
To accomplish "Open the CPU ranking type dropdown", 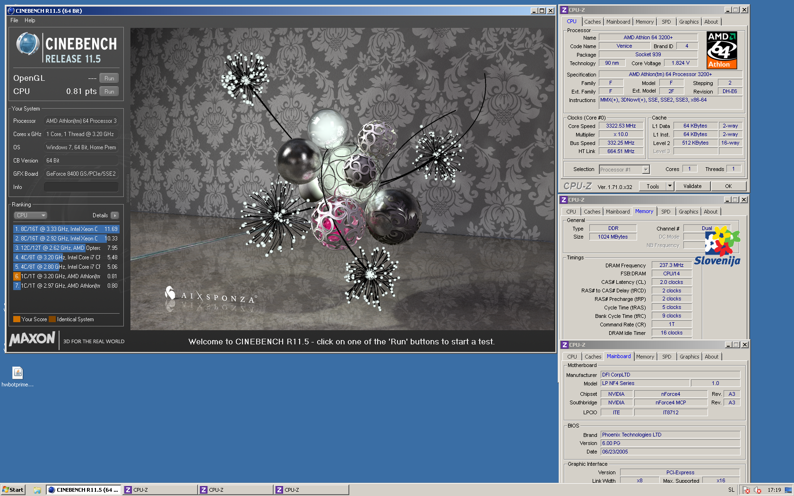I will click(x=30, y=215).
